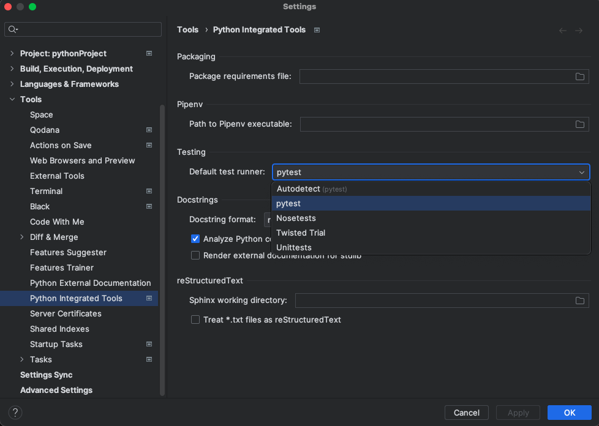This screenshot has height=426, width=599.
Task: Click folder icon for Sphinx working directory
Action: [x=579, y=301]
